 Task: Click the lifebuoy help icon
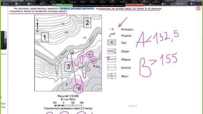[x=198, y=8]
